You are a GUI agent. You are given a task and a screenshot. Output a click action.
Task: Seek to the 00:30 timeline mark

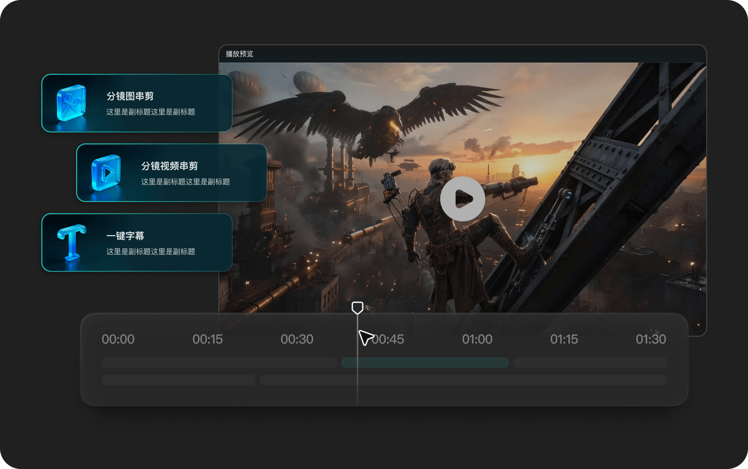tap(297, 339)
